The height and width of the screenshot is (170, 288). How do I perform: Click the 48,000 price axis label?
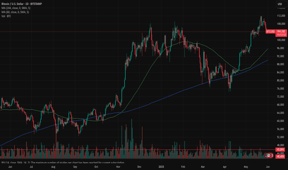[x=281, y=145]
